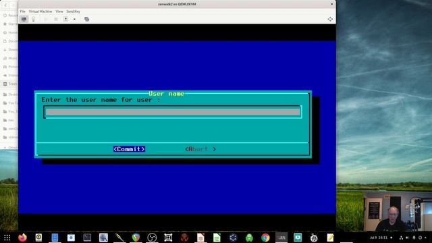The width and height of the screenshot is (432, 243).
Task: Open the dark blue hexagon app icon
Action: 233,238
